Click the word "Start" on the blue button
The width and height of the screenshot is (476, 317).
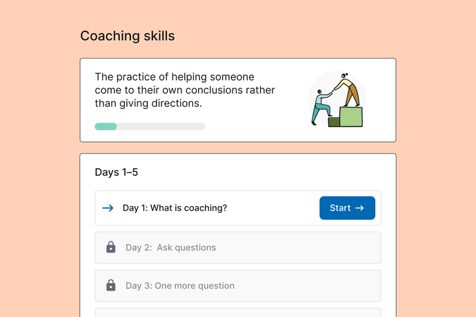click(x=340, y=208)
